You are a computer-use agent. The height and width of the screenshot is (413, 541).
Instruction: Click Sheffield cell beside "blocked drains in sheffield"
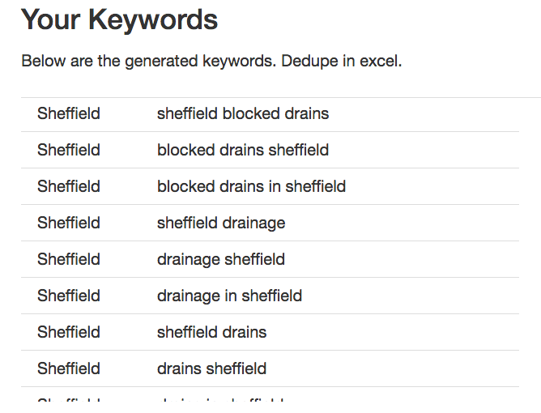(69, 186)
